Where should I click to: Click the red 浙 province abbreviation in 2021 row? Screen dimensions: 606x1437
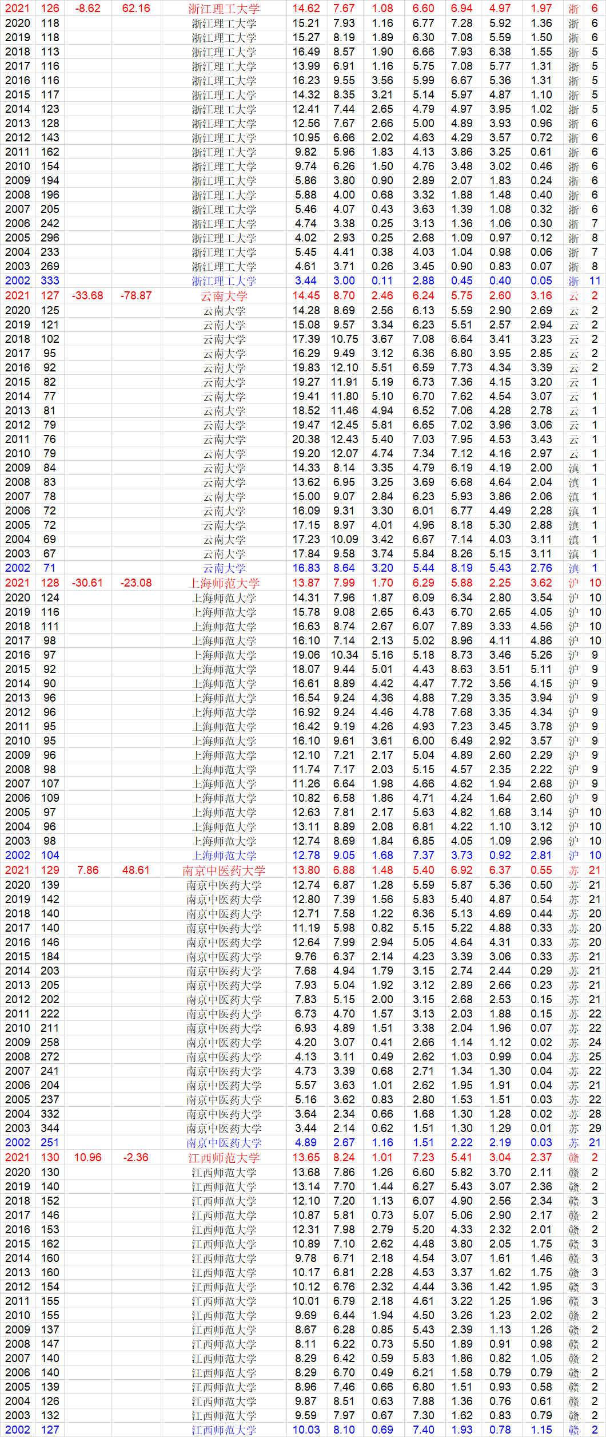tap(573, 9)
